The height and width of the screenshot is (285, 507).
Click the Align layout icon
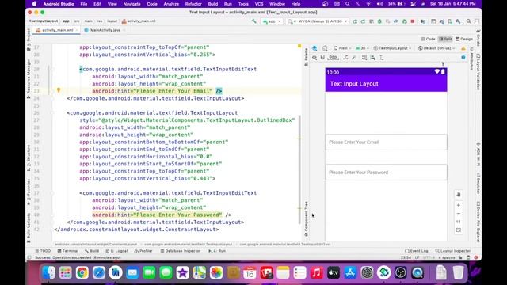click(x=373, y=58)
